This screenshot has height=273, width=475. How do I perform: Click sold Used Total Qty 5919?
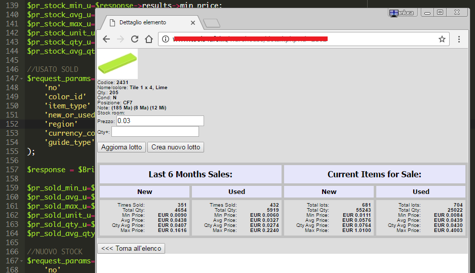click(x=272, y=210)
